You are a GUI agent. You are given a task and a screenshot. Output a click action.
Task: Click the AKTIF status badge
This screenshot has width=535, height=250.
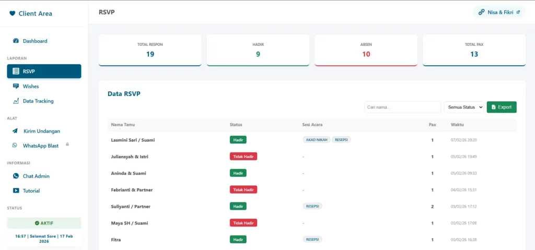pyautogui.click(x=44, y=223)
